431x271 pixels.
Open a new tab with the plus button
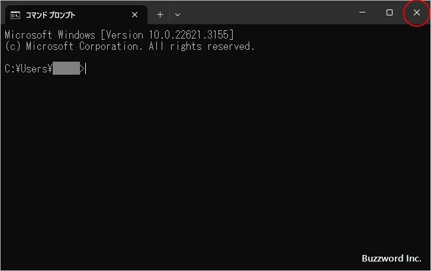tap(160, 15)
